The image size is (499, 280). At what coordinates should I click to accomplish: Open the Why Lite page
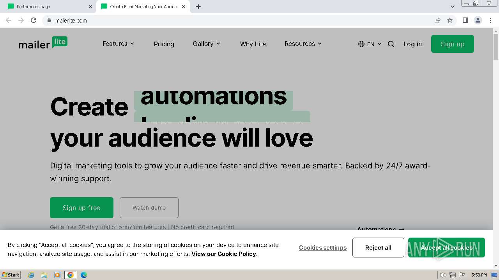[x=253, y=44]
